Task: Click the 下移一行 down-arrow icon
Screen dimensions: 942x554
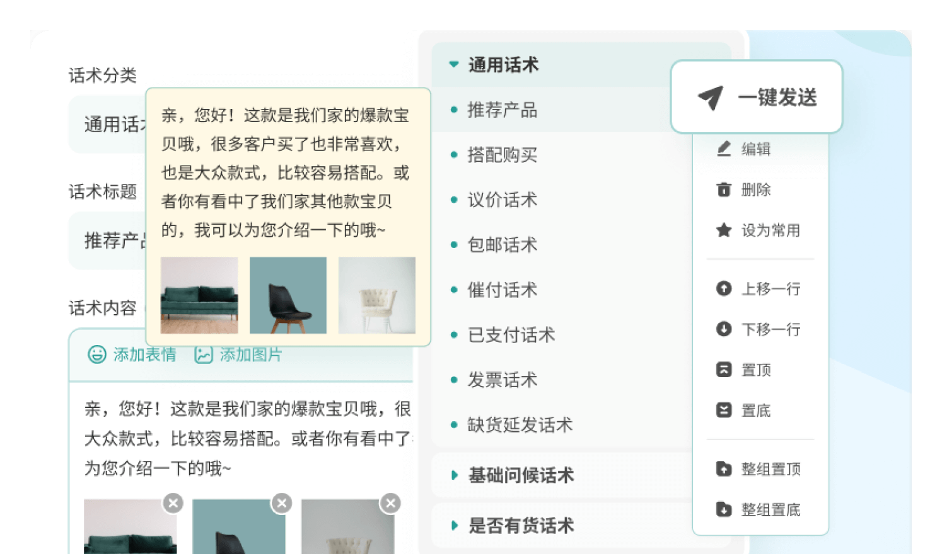Action: 724,329
